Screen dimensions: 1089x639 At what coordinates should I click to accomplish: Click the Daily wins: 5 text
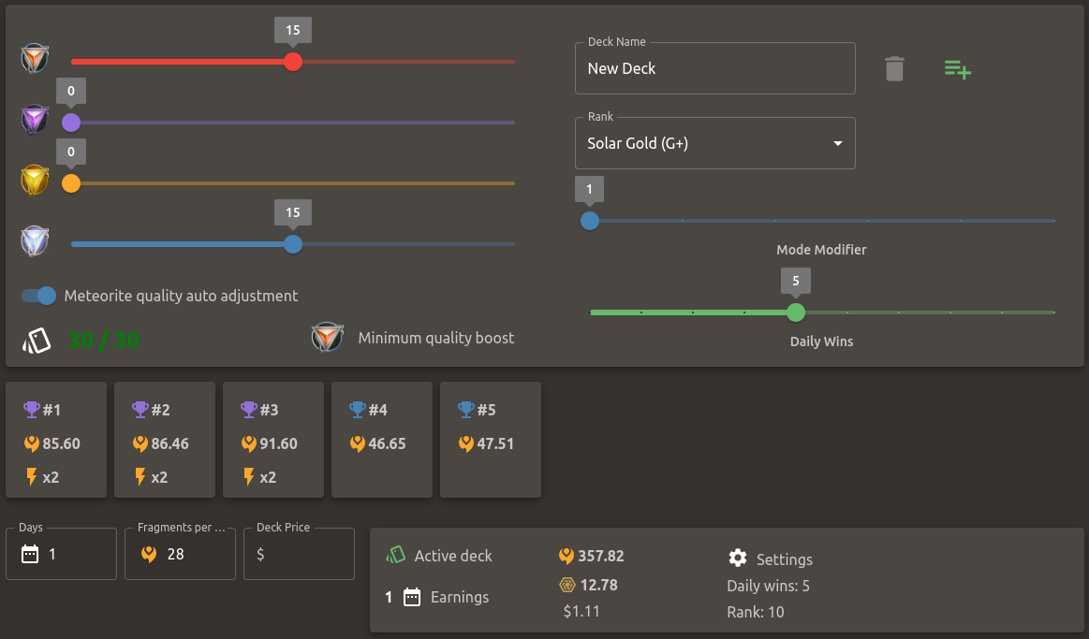[x=768, y=586]
